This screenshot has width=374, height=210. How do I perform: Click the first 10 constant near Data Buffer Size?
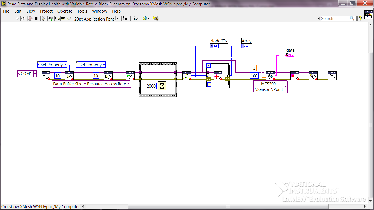[57, 76]
